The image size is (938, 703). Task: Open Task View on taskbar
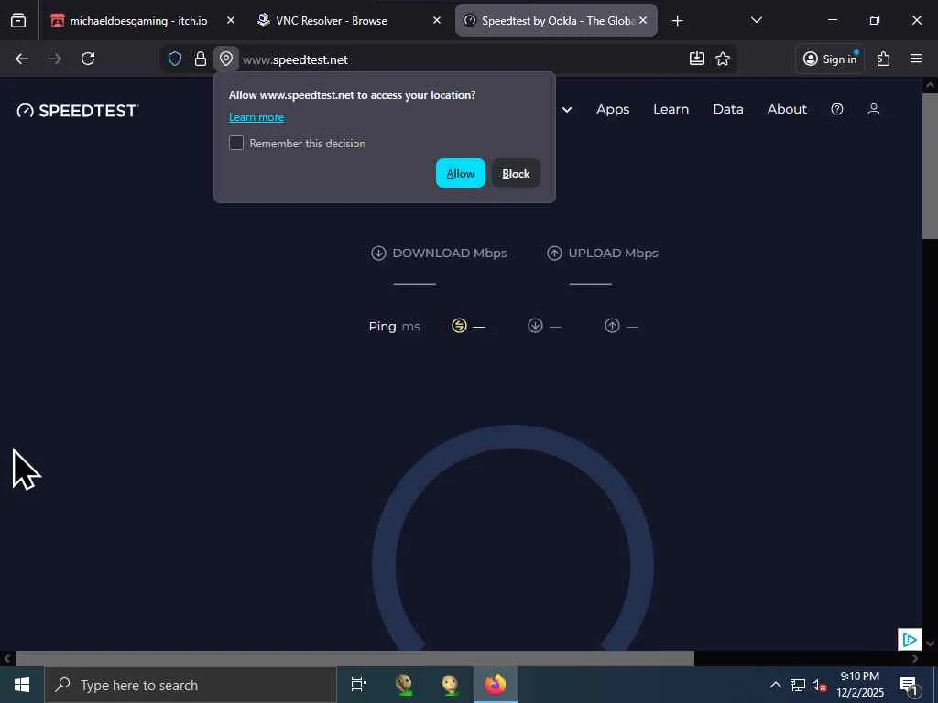358,685
